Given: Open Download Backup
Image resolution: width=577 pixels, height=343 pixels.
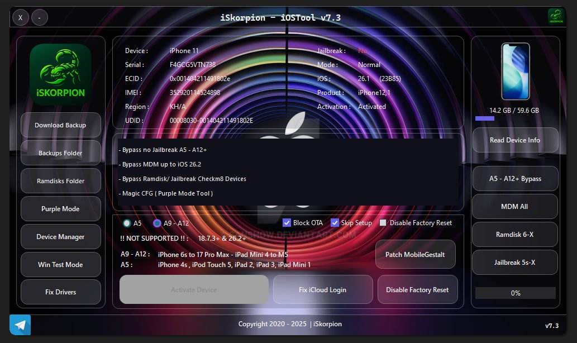Looking at the screenshot, I should click(61, 125).
